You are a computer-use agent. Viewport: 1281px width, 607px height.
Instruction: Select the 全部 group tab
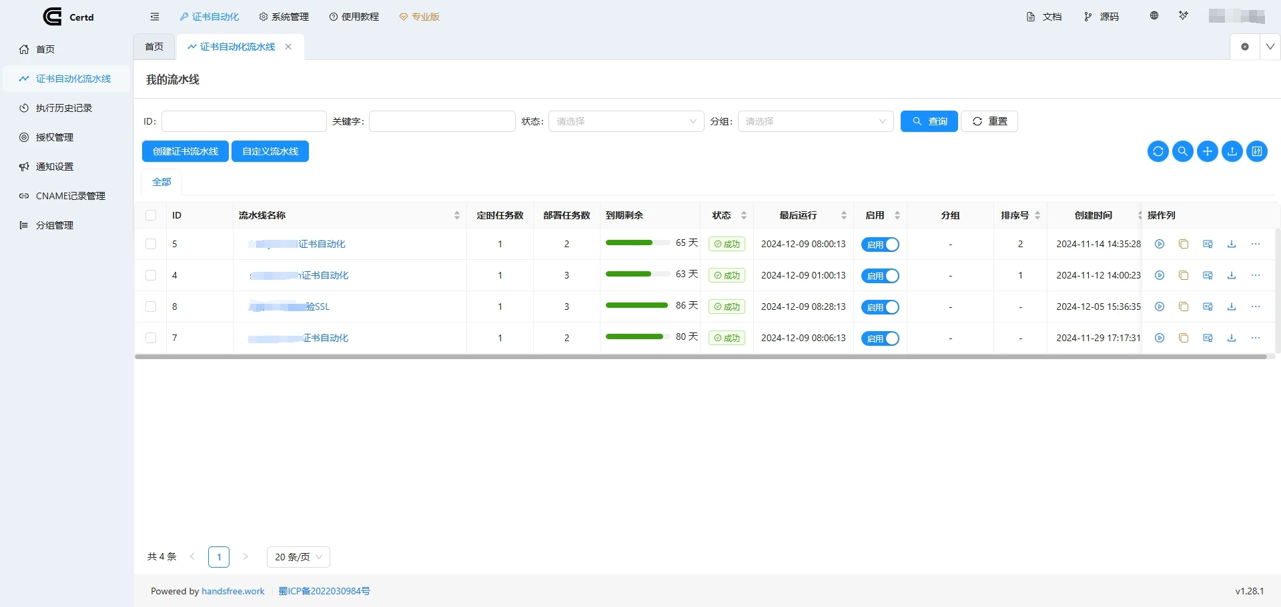pyautogui.click(x=161, y=182)
